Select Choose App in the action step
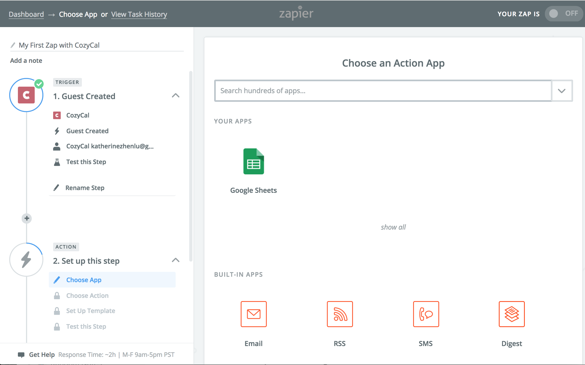The height and width of the screenshot is (365, 585). [84, 280]
